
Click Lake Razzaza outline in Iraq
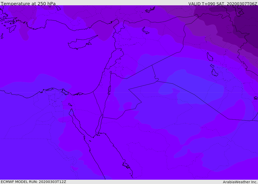pos(214,73)
